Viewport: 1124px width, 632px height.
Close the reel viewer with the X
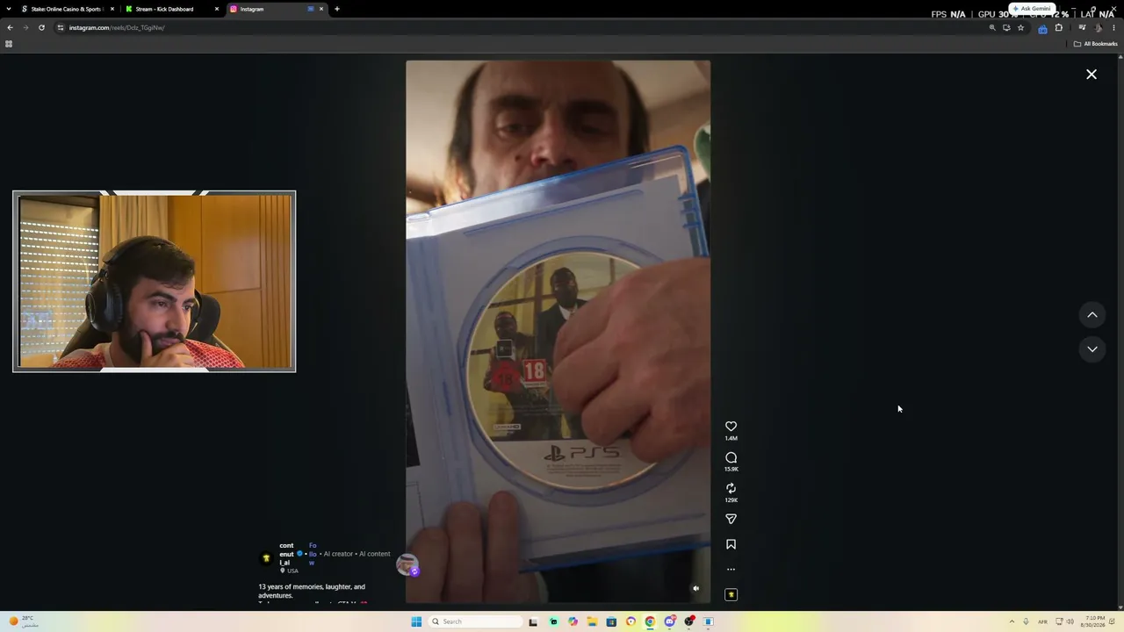[1092, 75]
